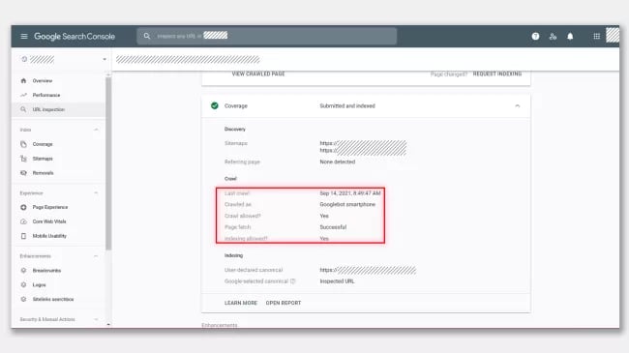Click 'Inspected URL' canonical value
This screenshot has height=353, width=629.
[337, 281]
